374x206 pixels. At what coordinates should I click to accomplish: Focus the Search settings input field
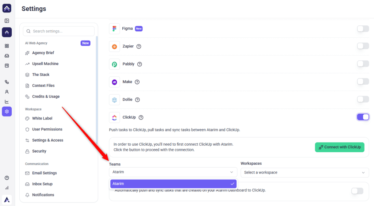click(x=59, y=31)
